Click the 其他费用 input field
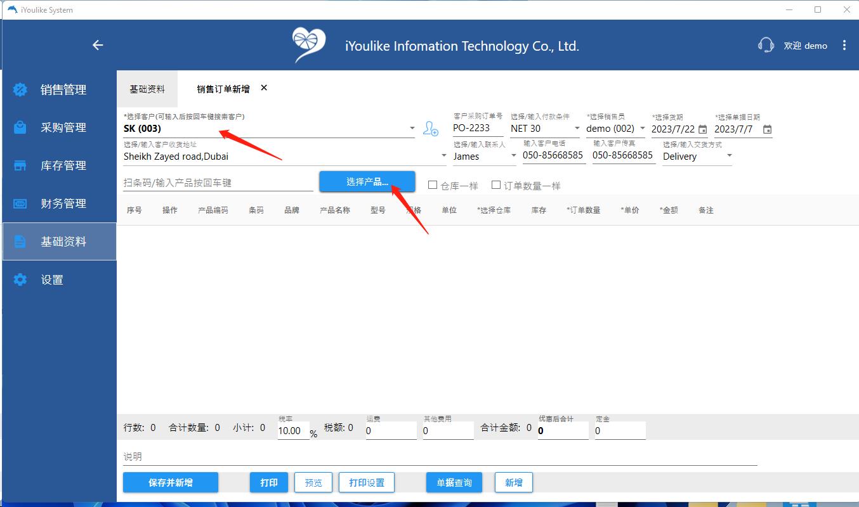The width and height of the screenshot is (859, 507). pos(448,431)
